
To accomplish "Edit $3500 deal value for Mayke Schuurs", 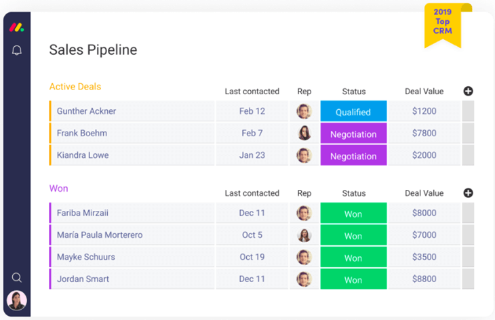I will (424, 257).
